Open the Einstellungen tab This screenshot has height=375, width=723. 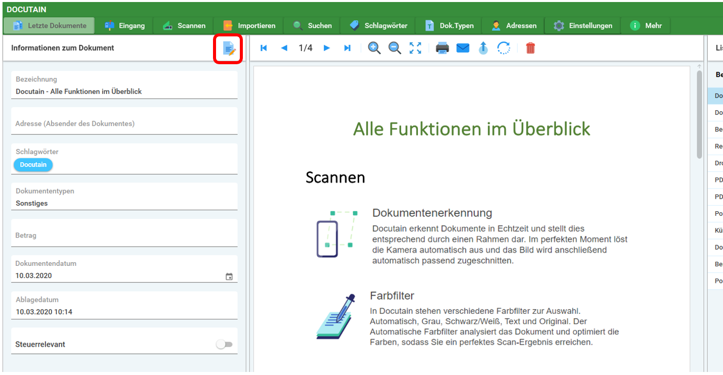(x=583, y=25)
